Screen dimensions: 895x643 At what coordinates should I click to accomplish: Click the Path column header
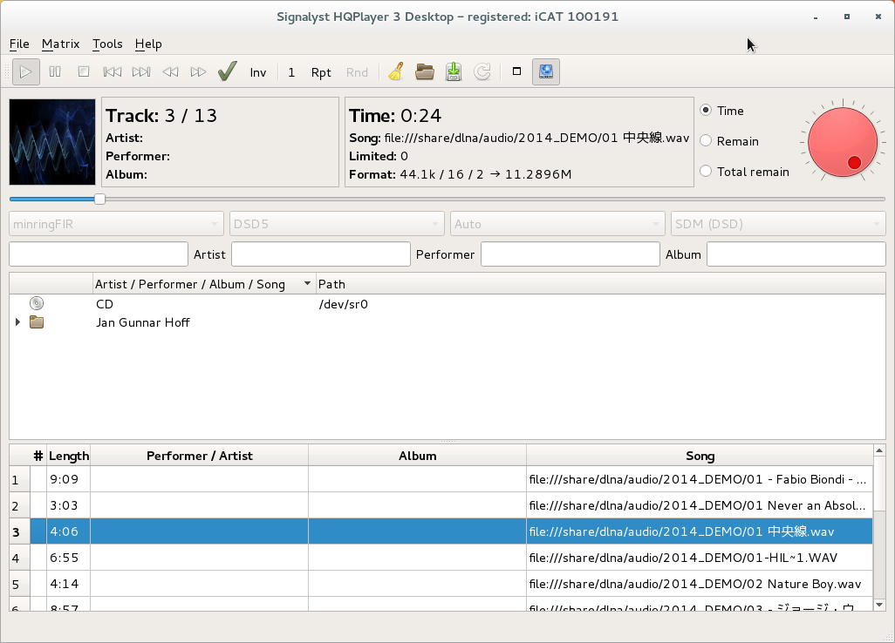(x=600, y=284)
